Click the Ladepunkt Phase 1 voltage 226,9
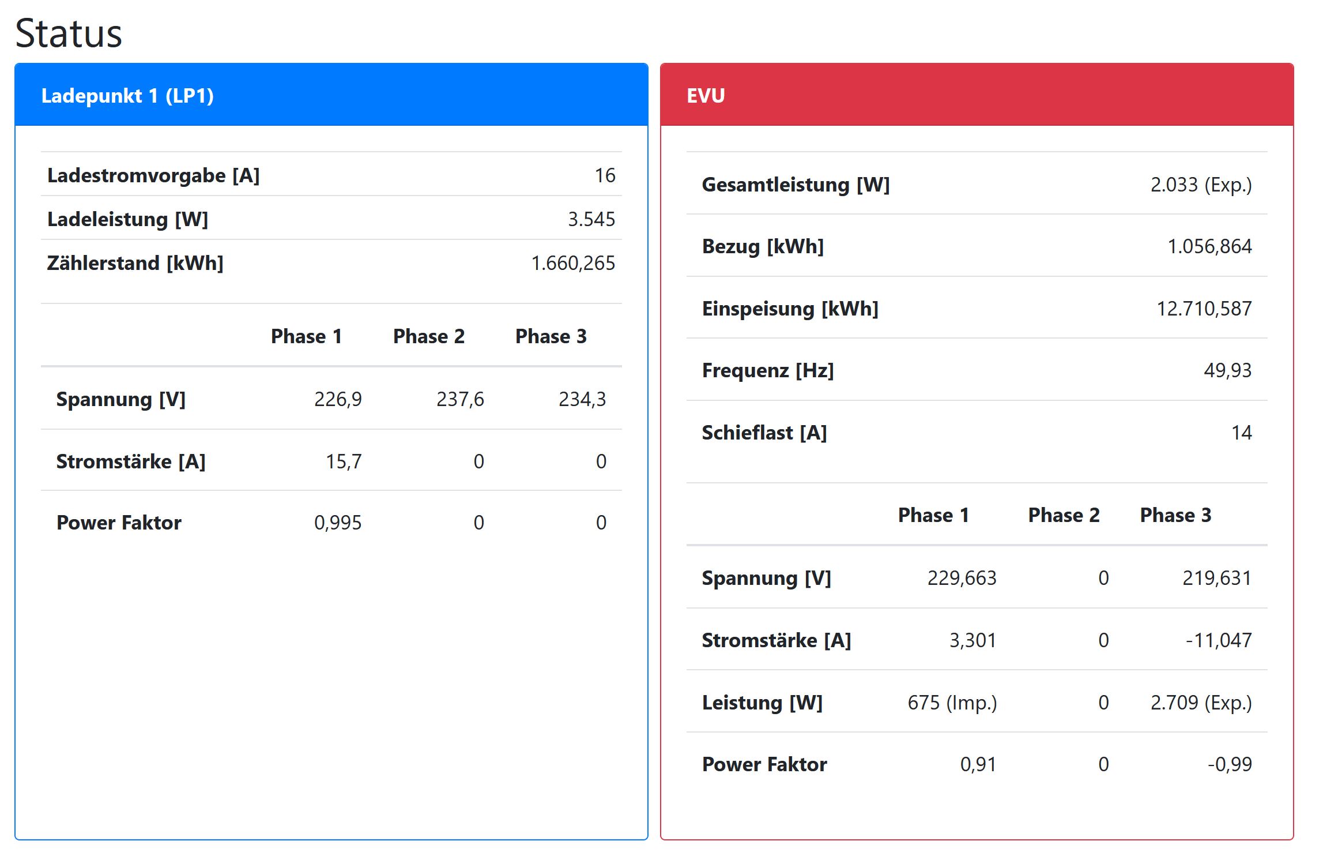Image resolution: width=1323 pixels, height=856 pixels. [338, 399]
